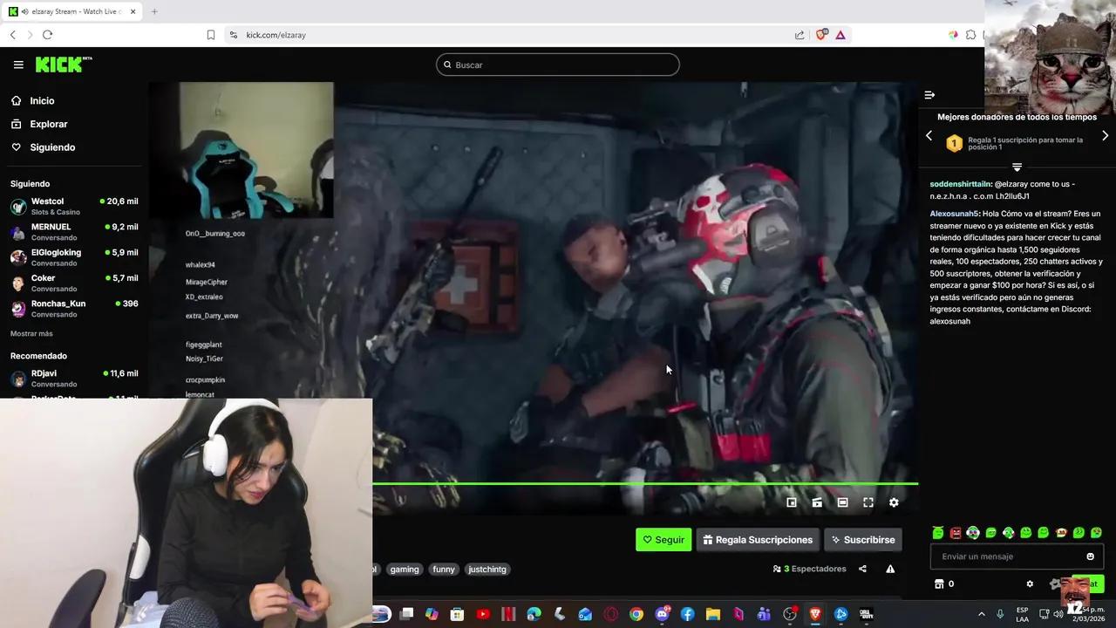This screenshot has height=628, width=1116.
Task: Open the browser extensions puzzle icon
Action: [x=970, y=35]
